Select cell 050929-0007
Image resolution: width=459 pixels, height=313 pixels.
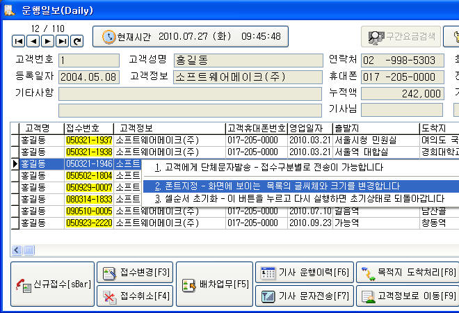point(89,187)
